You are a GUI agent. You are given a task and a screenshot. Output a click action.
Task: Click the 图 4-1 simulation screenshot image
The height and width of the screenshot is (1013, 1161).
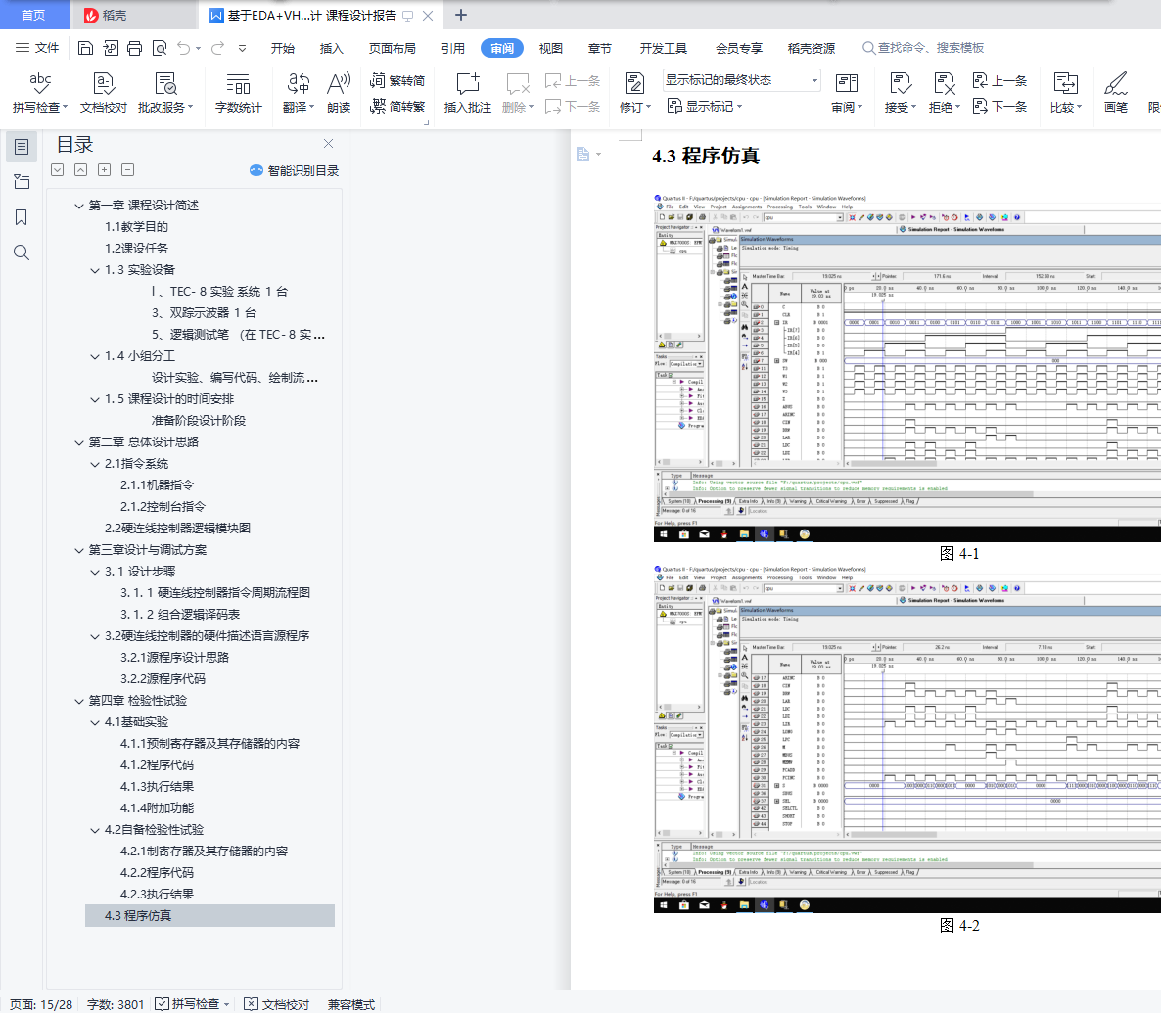click(x=907, y=367)
